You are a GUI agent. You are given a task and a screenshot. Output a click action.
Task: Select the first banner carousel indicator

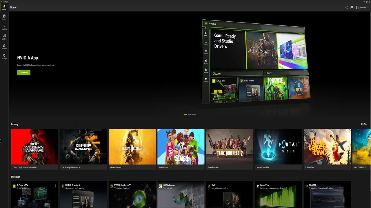pyautogui.click(x=185, y=114)
